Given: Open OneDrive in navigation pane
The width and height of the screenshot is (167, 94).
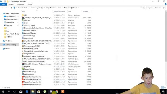Looking at the screenshot, I should click(8, 41).
